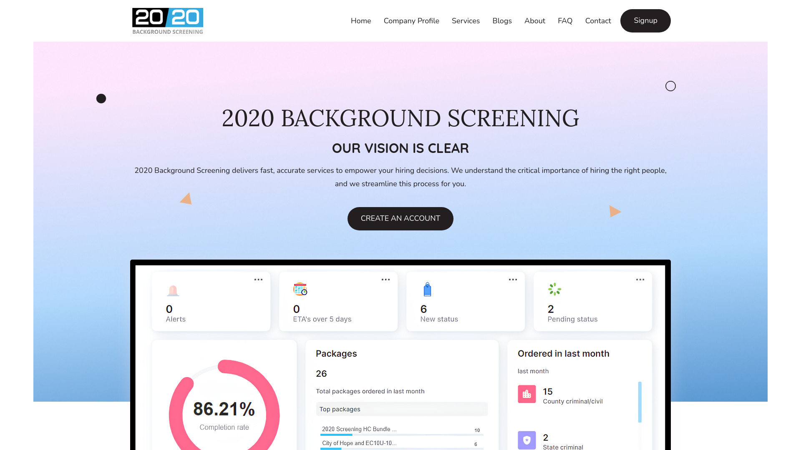Expand the ETA's card options menu
Viewport: 801px width, 450px height.
(385, 280)
